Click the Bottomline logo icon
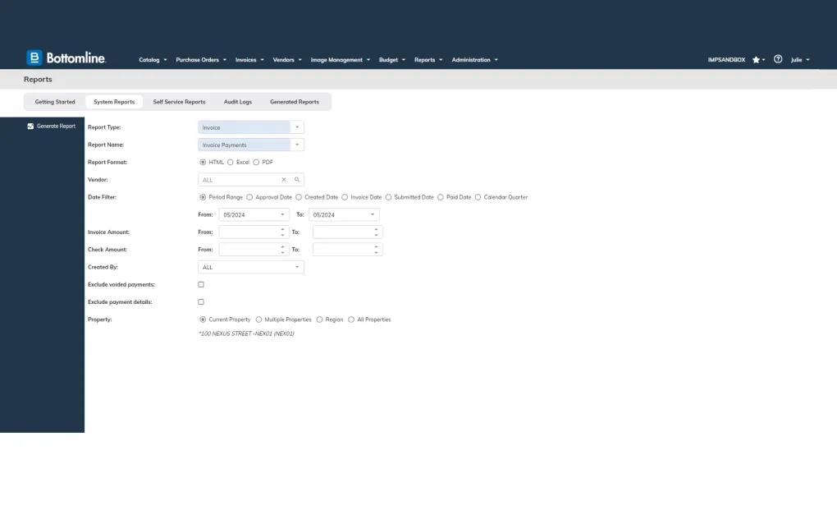 coord(34,57)
